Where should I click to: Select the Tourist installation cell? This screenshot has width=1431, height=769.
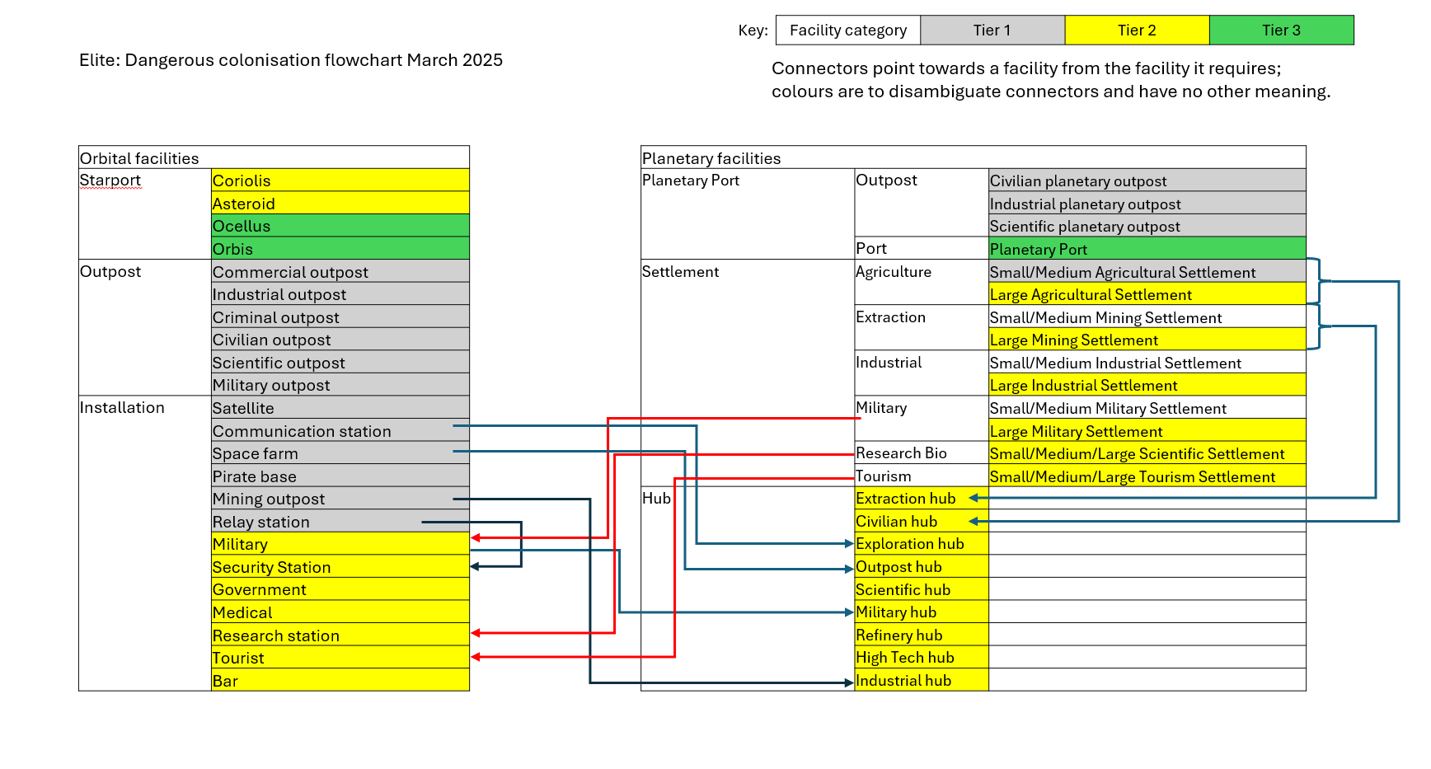340,657
